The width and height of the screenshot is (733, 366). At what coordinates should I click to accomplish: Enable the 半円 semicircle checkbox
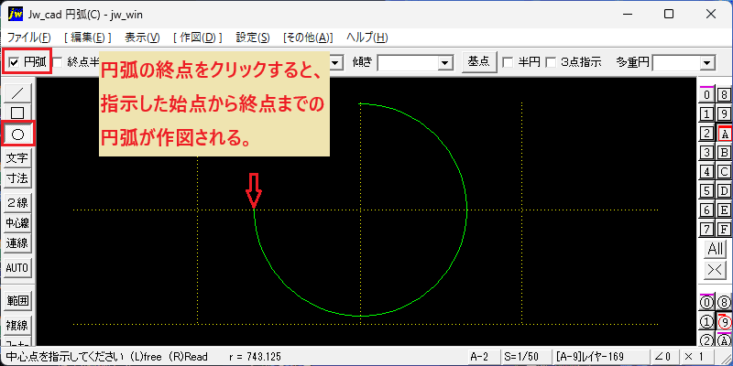[x=508, y=62]
